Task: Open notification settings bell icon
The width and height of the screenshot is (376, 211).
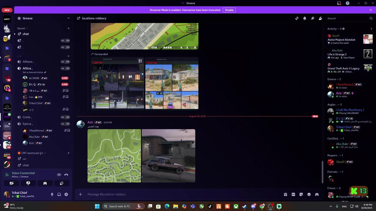Action: point(305,18)
